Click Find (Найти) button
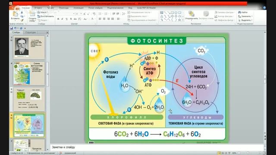This screenshot has height=155, width=276. (x=242, y=12)
